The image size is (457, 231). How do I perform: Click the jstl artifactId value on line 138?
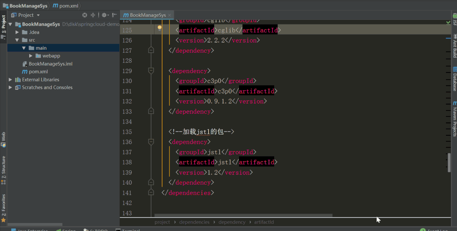click(225, 162)
